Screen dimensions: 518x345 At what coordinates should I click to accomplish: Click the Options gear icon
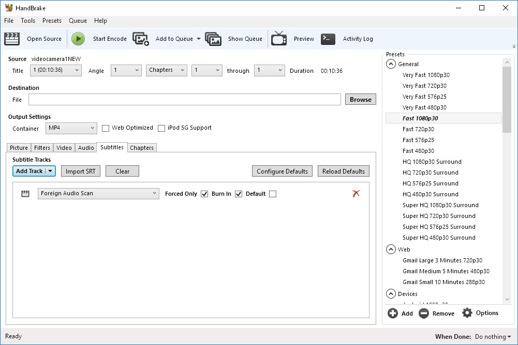467,312
